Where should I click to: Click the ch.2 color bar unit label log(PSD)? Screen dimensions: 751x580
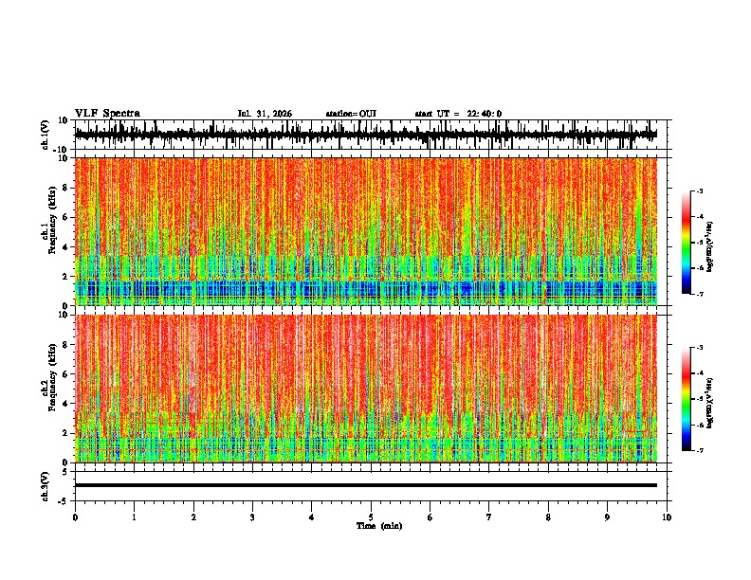pos(709,403)
